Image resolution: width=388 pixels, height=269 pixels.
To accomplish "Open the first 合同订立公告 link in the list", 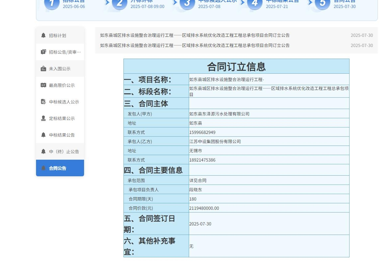I will click(195, 35).
